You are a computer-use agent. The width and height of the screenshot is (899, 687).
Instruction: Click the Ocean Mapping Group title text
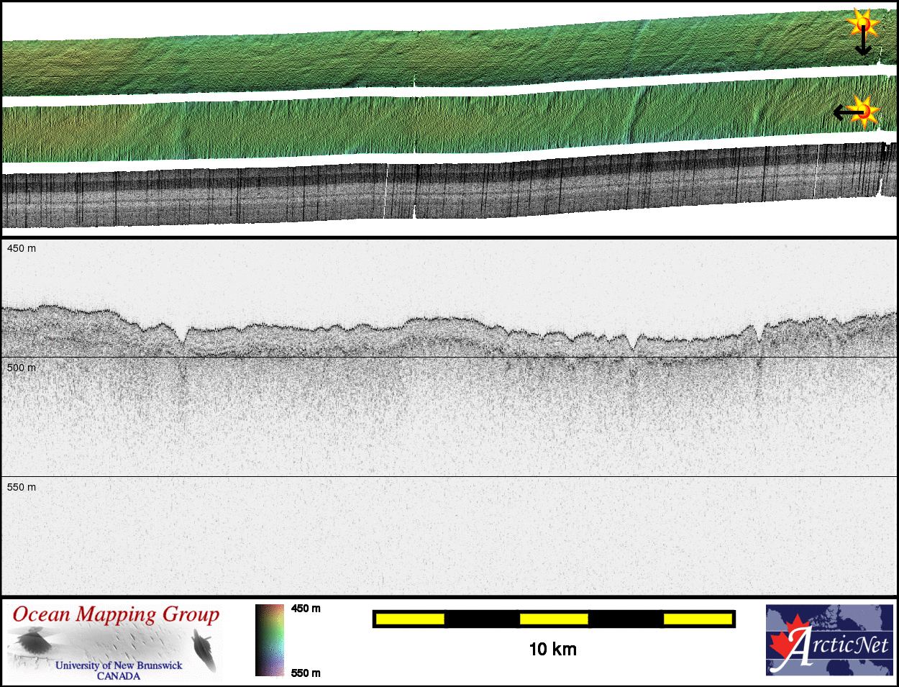pyautogui.click(x=116, y=614)
